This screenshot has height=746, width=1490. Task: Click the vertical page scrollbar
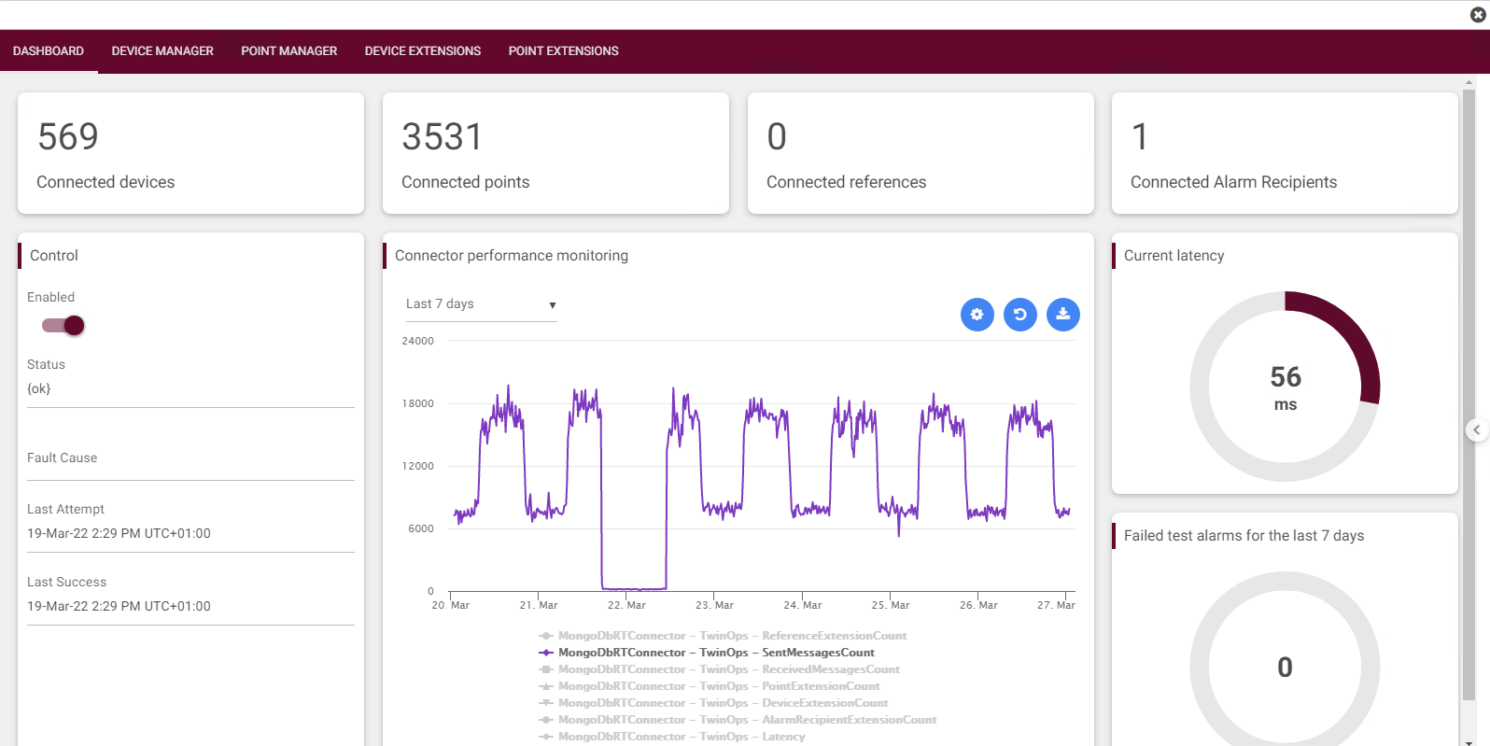coord(1469,392)
